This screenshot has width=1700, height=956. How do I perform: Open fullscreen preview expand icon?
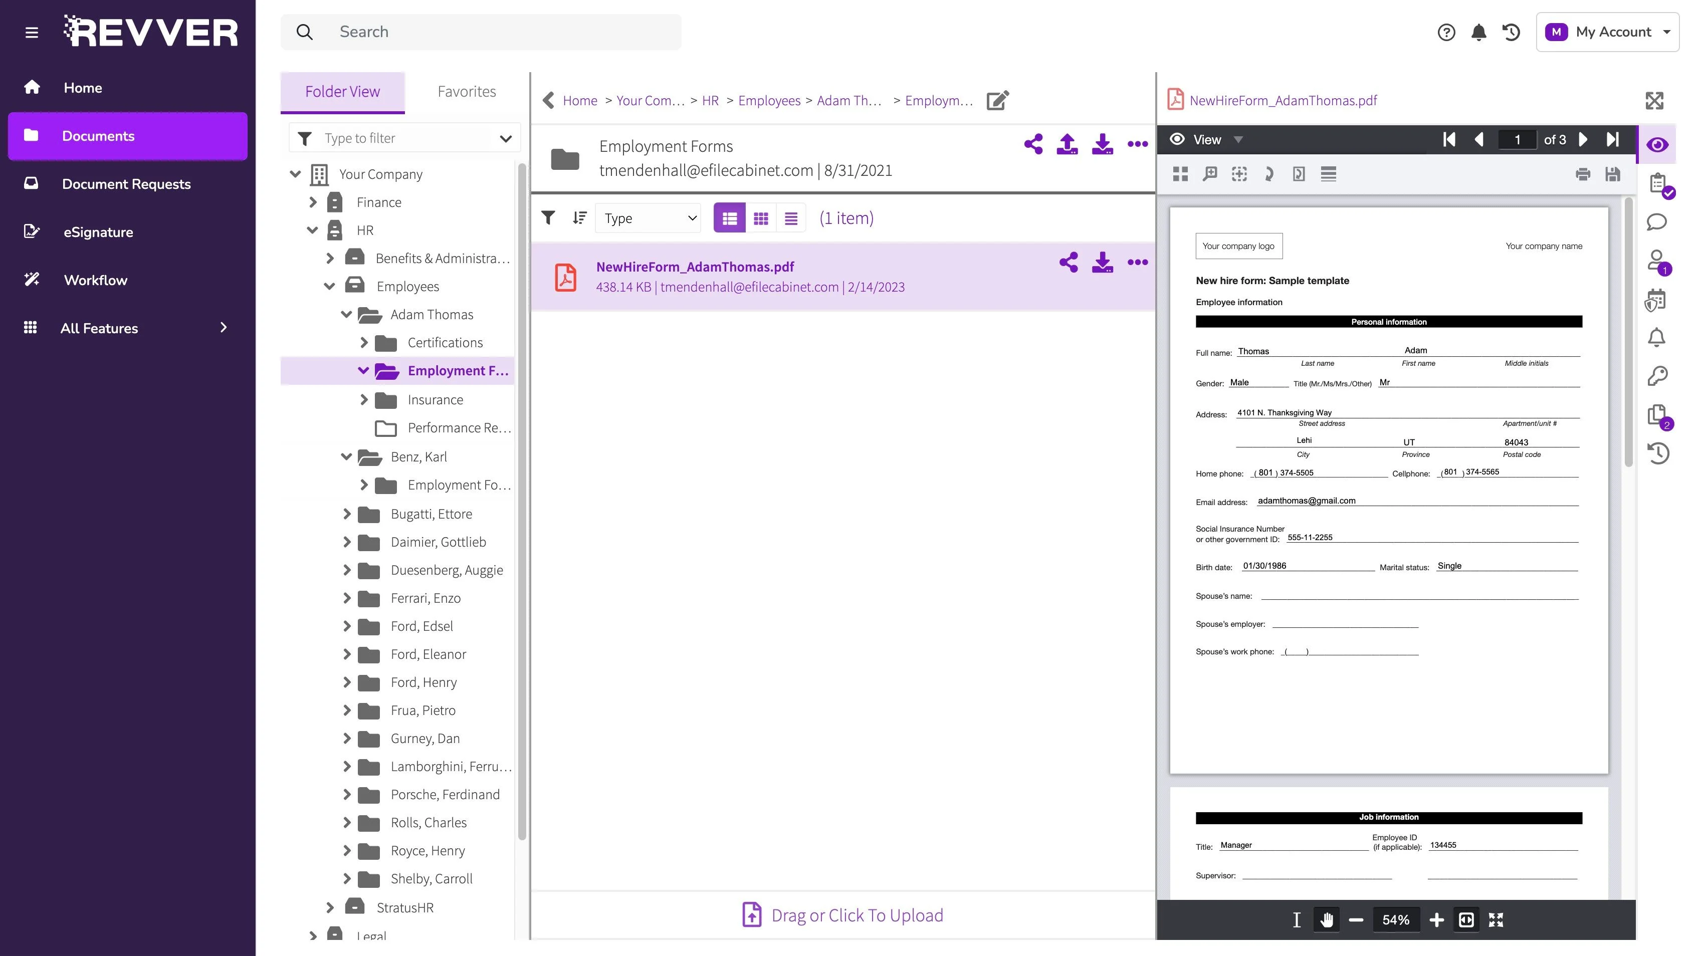(x=1654, y=100)
